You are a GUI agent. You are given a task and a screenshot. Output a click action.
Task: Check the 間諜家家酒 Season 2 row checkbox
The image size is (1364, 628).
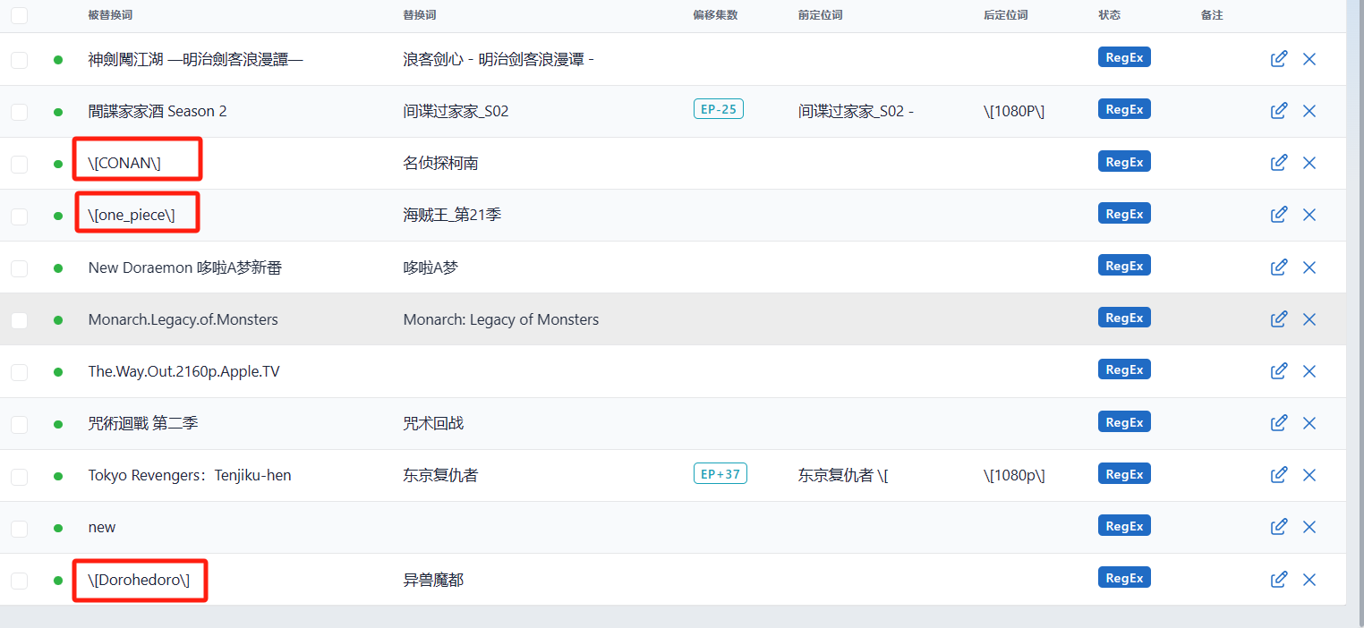[19, 112]
